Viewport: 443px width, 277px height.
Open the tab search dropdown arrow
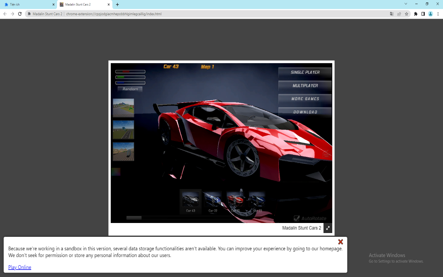406,4
